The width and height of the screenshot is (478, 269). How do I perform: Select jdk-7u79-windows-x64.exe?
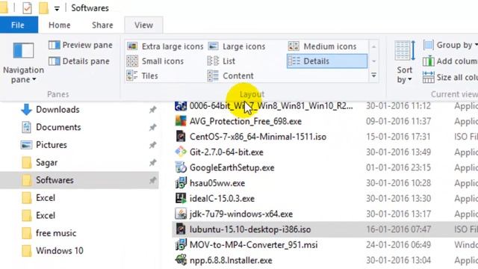240,214
